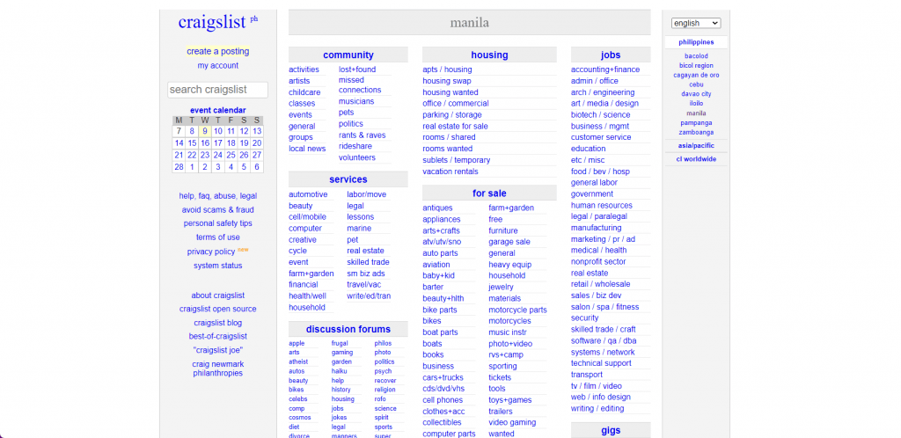Viewport: 901px width, 438px height.
Task: Click the craigslist logo
Action: pos(213,22)
